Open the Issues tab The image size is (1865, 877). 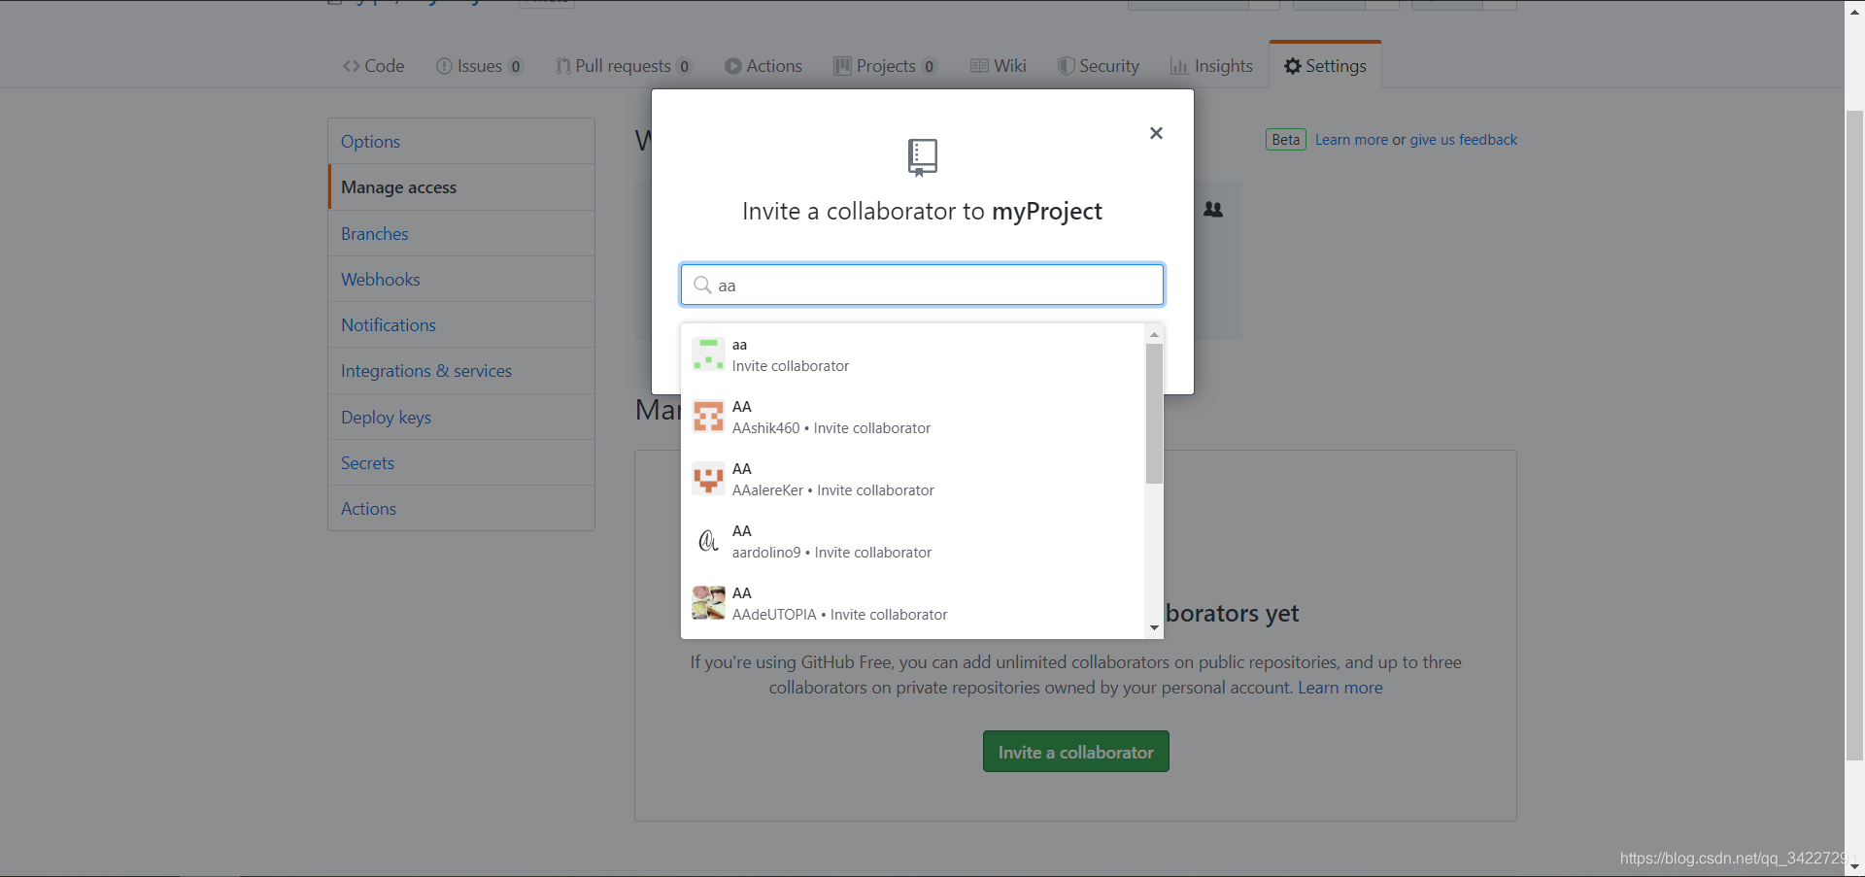click(479, 66)
